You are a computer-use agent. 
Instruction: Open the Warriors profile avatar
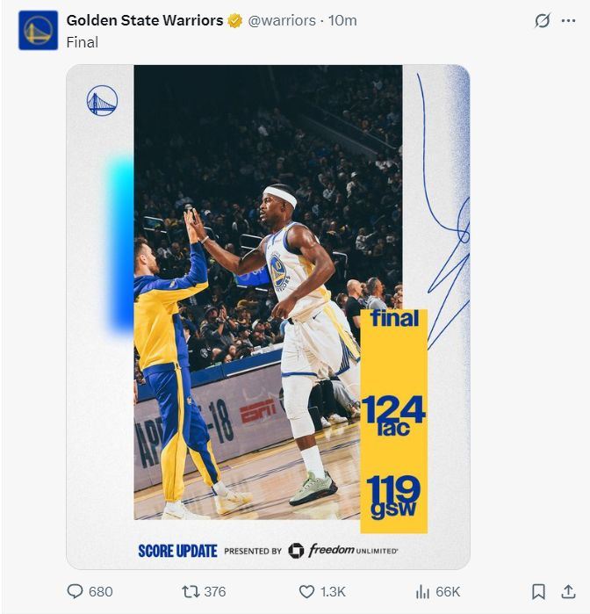pos(39,31)
